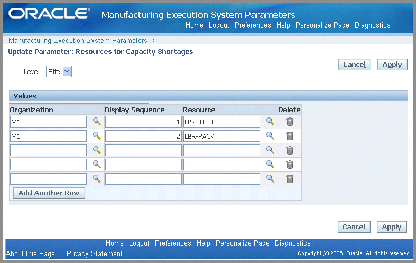Delete the fourth table row
The height and width of the screenshot is (263, 416).
290,165
